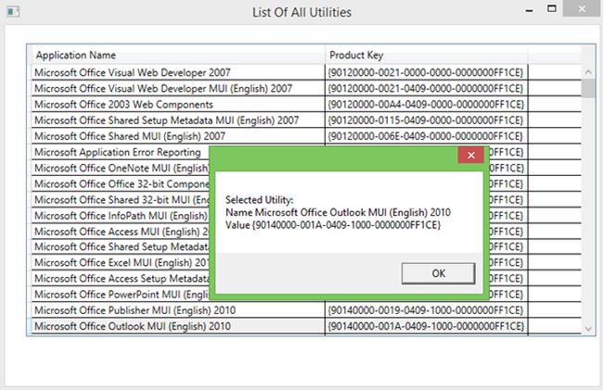
Task: Close the green message dialog
Action: [x=470, y=155]
